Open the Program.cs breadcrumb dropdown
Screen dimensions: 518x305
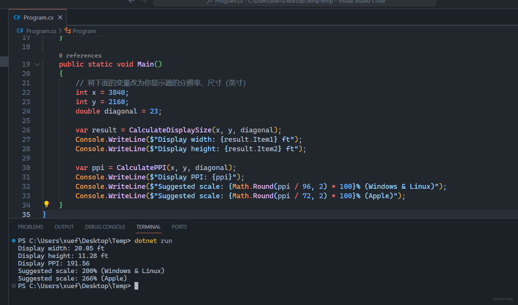(x=41, y=31)
